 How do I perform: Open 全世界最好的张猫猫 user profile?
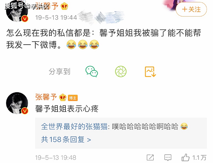74,127
